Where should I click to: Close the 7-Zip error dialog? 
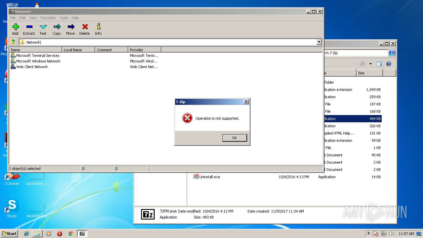(x=246, y=102)
